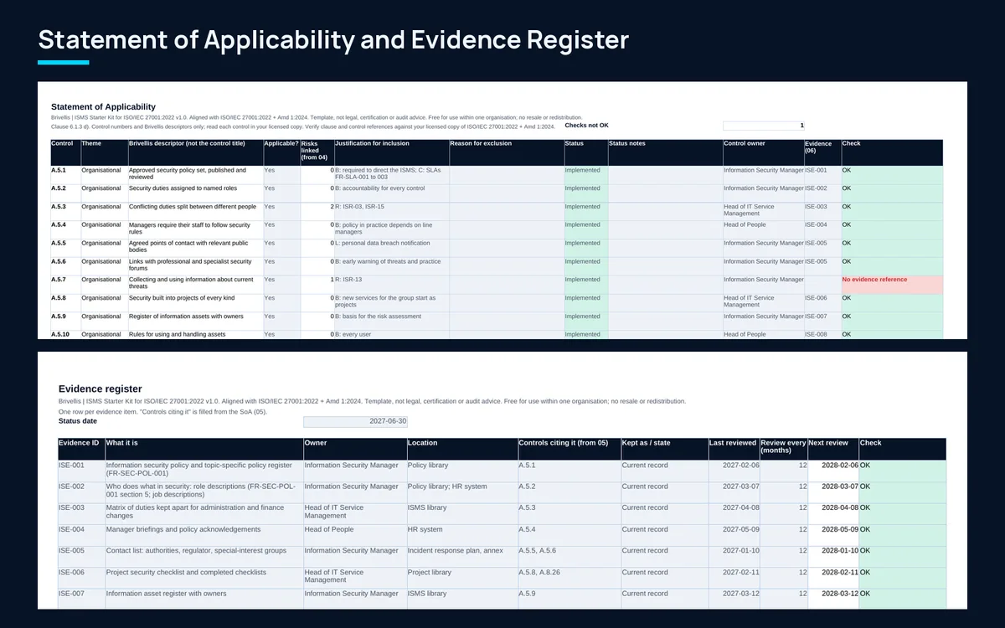Click 'Manager briefings and policy acknowledgements' cell

coord(204,535)
